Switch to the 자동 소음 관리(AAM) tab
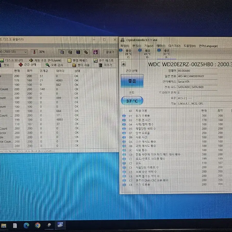The height and width of the screenshot is (232, 232). (45, 60)
